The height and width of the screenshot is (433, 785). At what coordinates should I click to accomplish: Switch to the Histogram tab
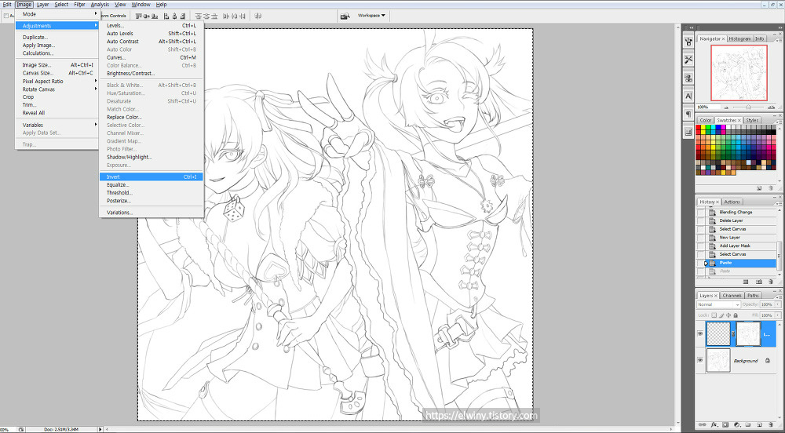pyautogui.click(x=739, y=39)
